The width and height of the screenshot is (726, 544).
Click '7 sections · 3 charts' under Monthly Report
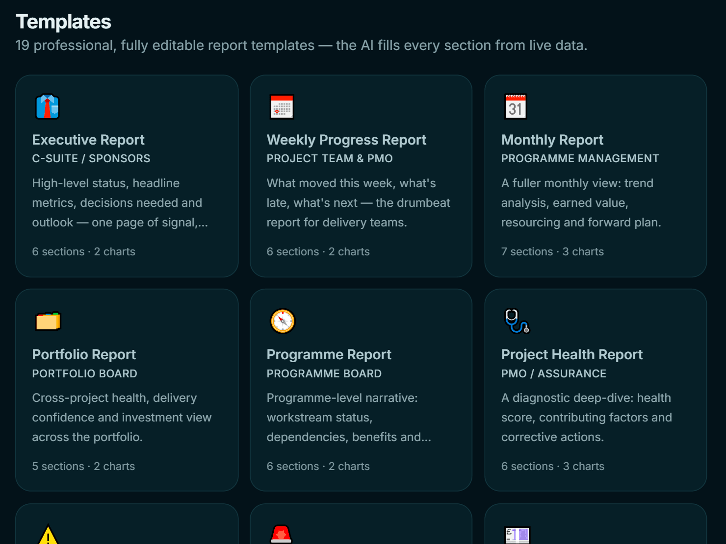552,252
